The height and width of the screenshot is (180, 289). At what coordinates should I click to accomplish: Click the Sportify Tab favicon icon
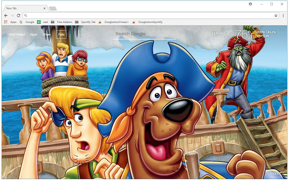[x=77, y=22]
